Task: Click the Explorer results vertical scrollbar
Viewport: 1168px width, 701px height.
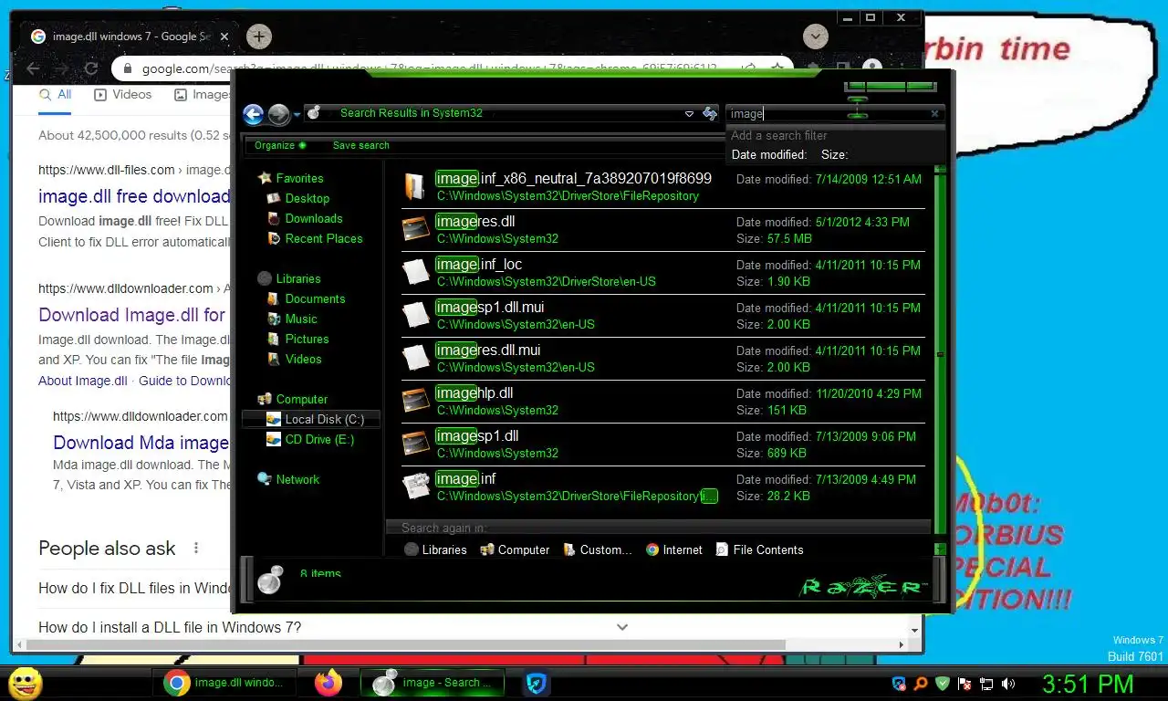Action: 941,354
